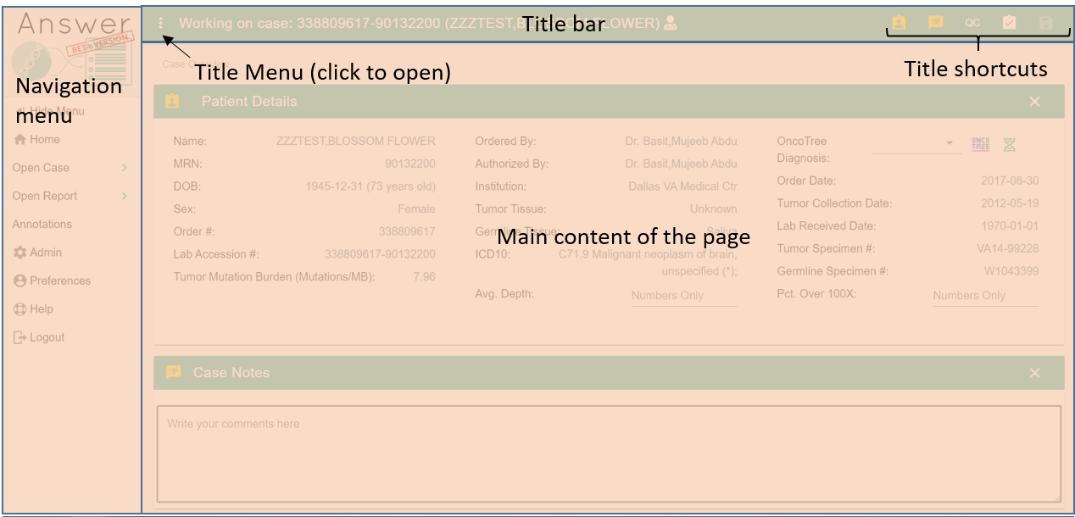Image resolution: width=1075 pixels, height=517 pixels.
Task: Open Annotations from the navigation menu
Action: click(x=42, y=224)
